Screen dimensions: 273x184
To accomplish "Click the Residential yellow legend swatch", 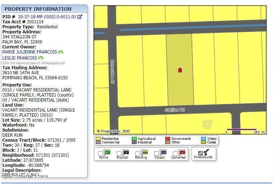I will tap(98, 138).
